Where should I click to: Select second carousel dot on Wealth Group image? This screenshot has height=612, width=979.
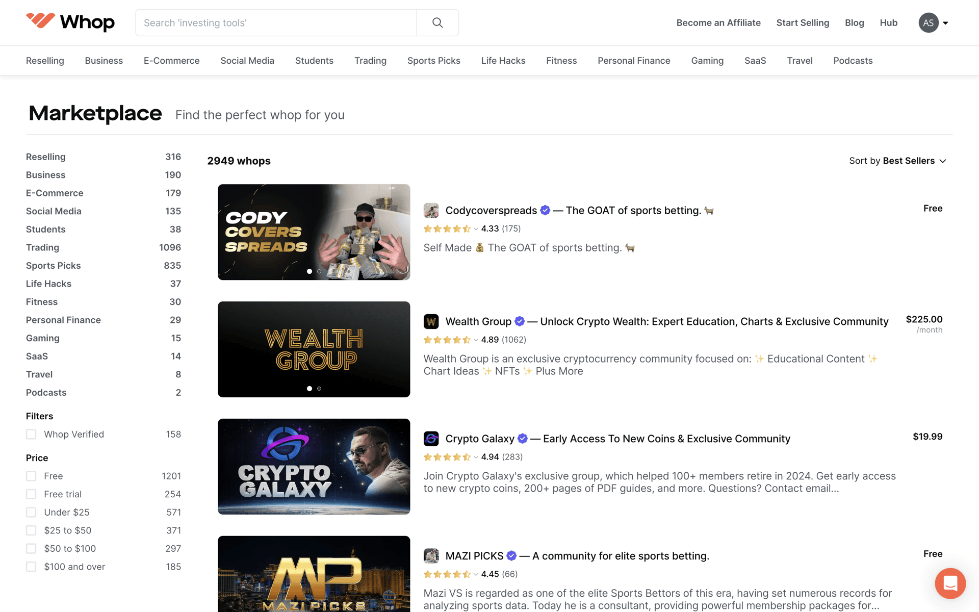click(319, 389)
